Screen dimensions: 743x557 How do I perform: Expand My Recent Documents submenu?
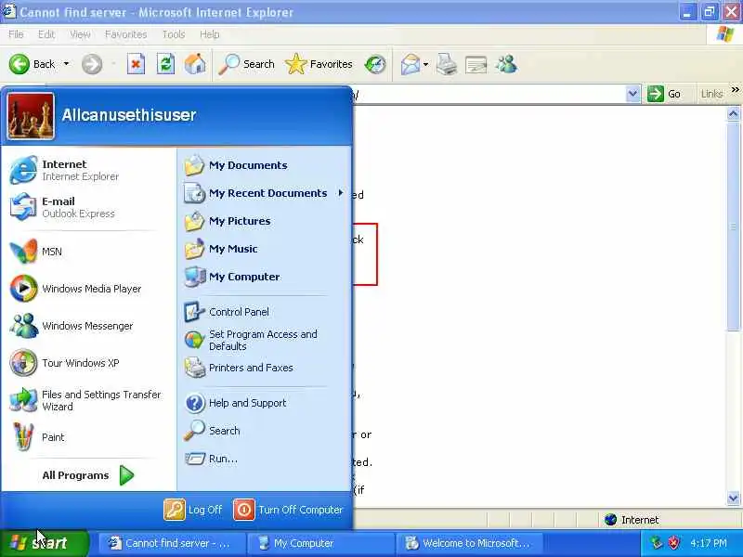[265, 193]
